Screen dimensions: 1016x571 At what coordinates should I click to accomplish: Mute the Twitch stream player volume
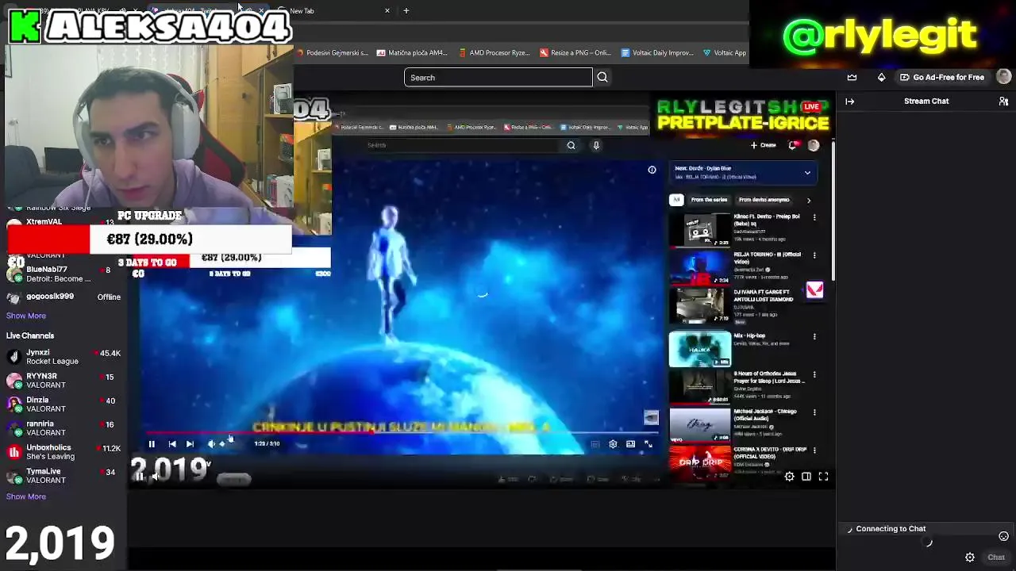click(x=156, y=476)
